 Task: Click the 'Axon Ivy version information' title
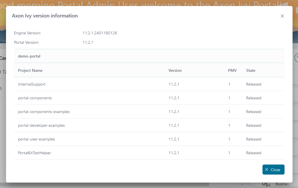click(x=45, y=16)
